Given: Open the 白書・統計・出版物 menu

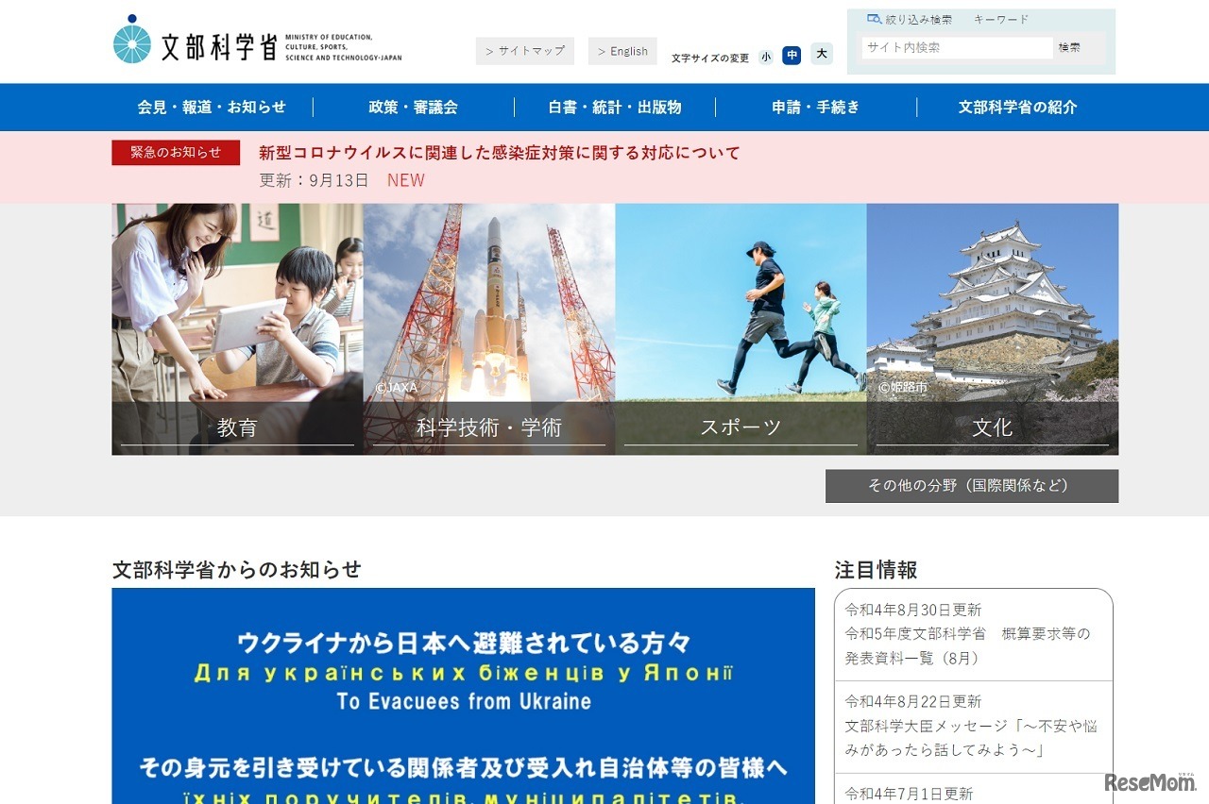Looking at the screenshot, I should (615, 108).
